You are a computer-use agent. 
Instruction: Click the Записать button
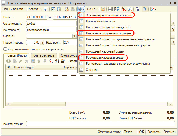pos(154,132)
